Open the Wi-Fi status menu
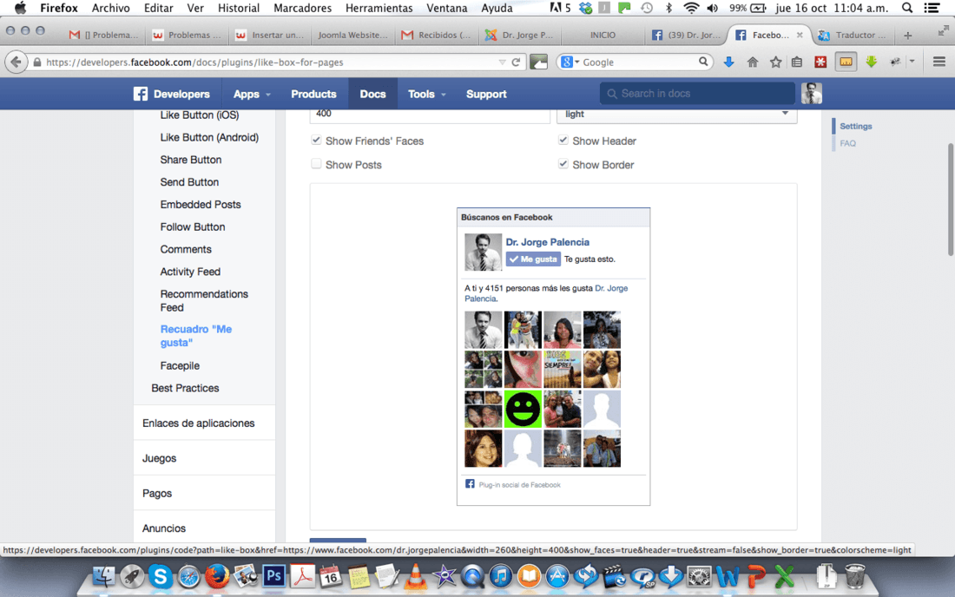Viewport: 955px width, 597px height. pyautogui.click(x=691, y=8)
